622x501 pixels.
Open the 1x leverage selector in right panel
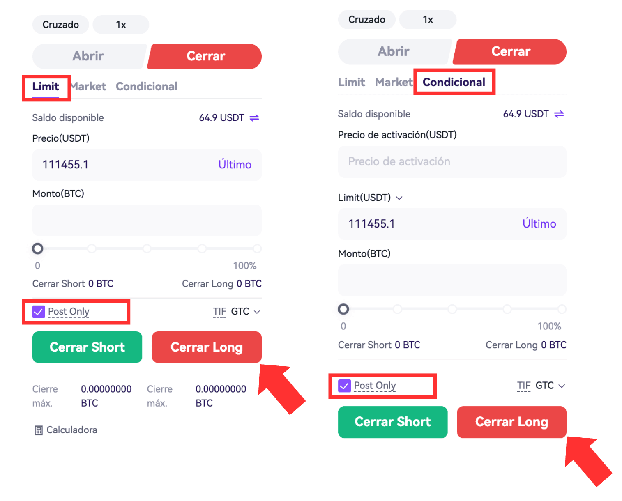point(428,20)
